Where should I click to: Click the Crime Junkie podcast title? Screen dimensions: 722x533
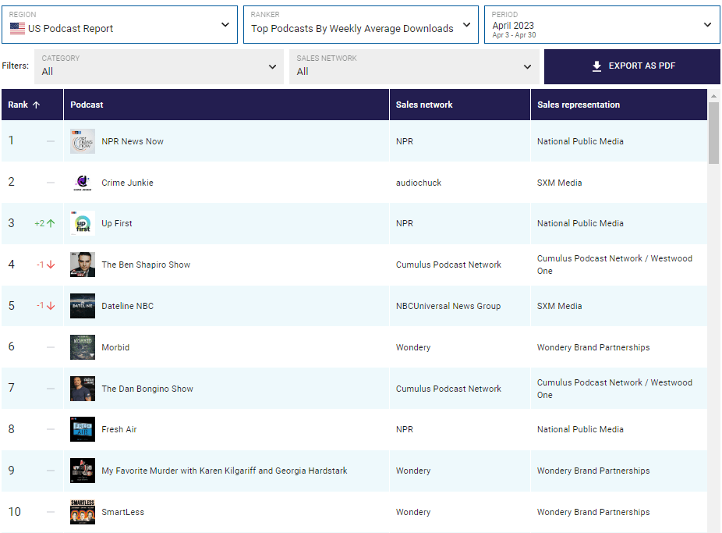pos(128,183)
